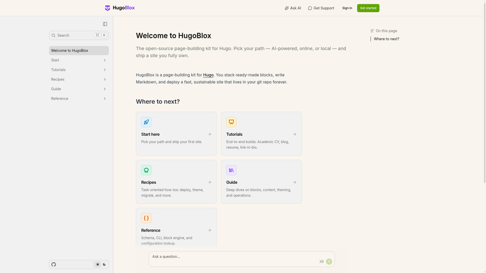Open the Ask AI link
This screenshot has height=273, width=486.
pyautogui.click(x=293, y=8)
